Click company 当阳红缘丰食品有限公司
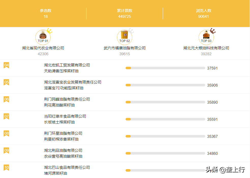This screenshot has width=250, height=178. 65,116
